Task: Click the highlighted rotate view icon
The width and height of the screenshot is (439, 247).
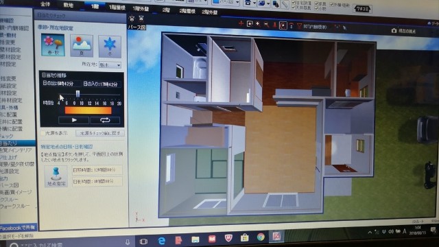Action: coord(283,25)
